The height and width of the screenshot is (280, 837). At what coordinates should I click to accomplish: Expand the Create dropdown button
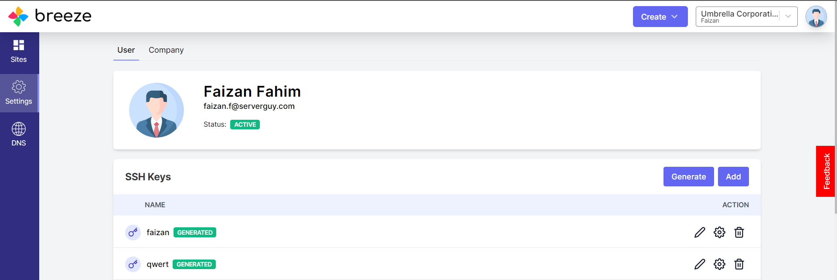click(x=660, y=17)
